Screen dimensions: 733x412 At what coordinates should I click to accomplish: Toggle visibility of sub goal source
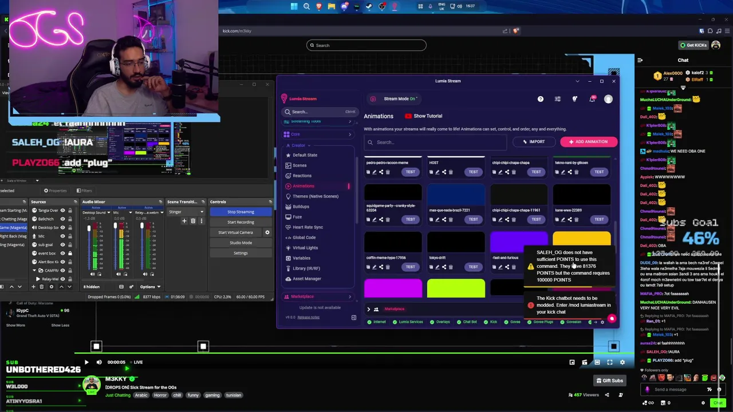(x=63, y=244)
